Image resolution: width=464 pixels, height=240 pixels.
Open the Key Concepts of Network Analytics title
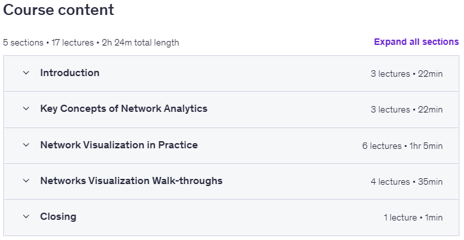pyautogui.click(x=124, y=109)
